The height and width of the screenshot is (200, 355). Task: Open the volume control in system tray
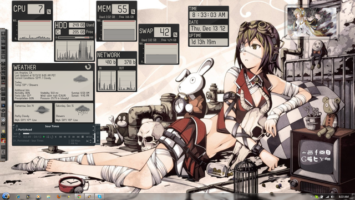coord(332,197)
